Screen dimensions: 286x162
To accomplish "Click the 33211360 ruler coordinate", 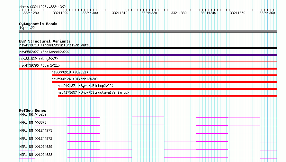I will (x=267, y=13).
